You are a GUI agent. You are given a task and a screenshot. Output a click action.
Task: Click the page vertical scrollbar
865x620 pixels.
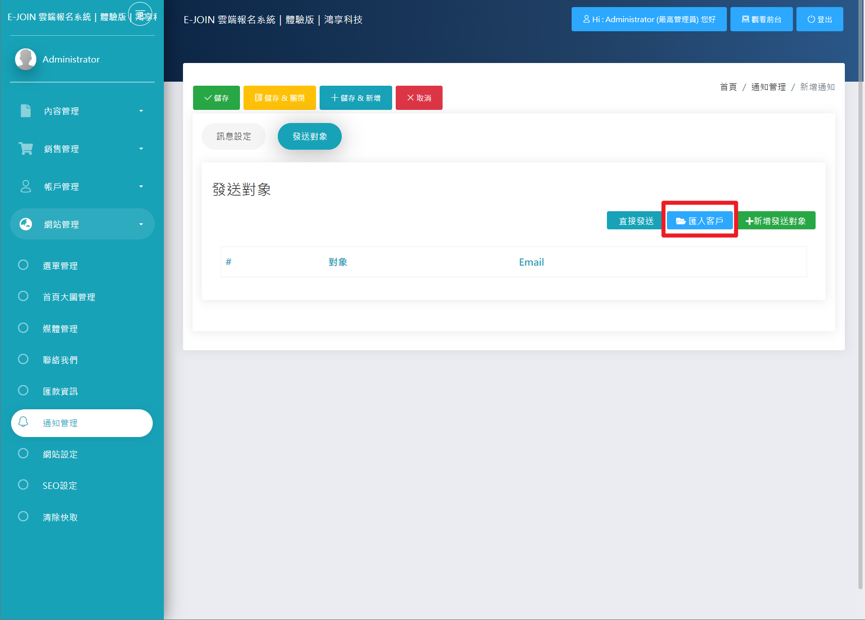pos(860,302)
